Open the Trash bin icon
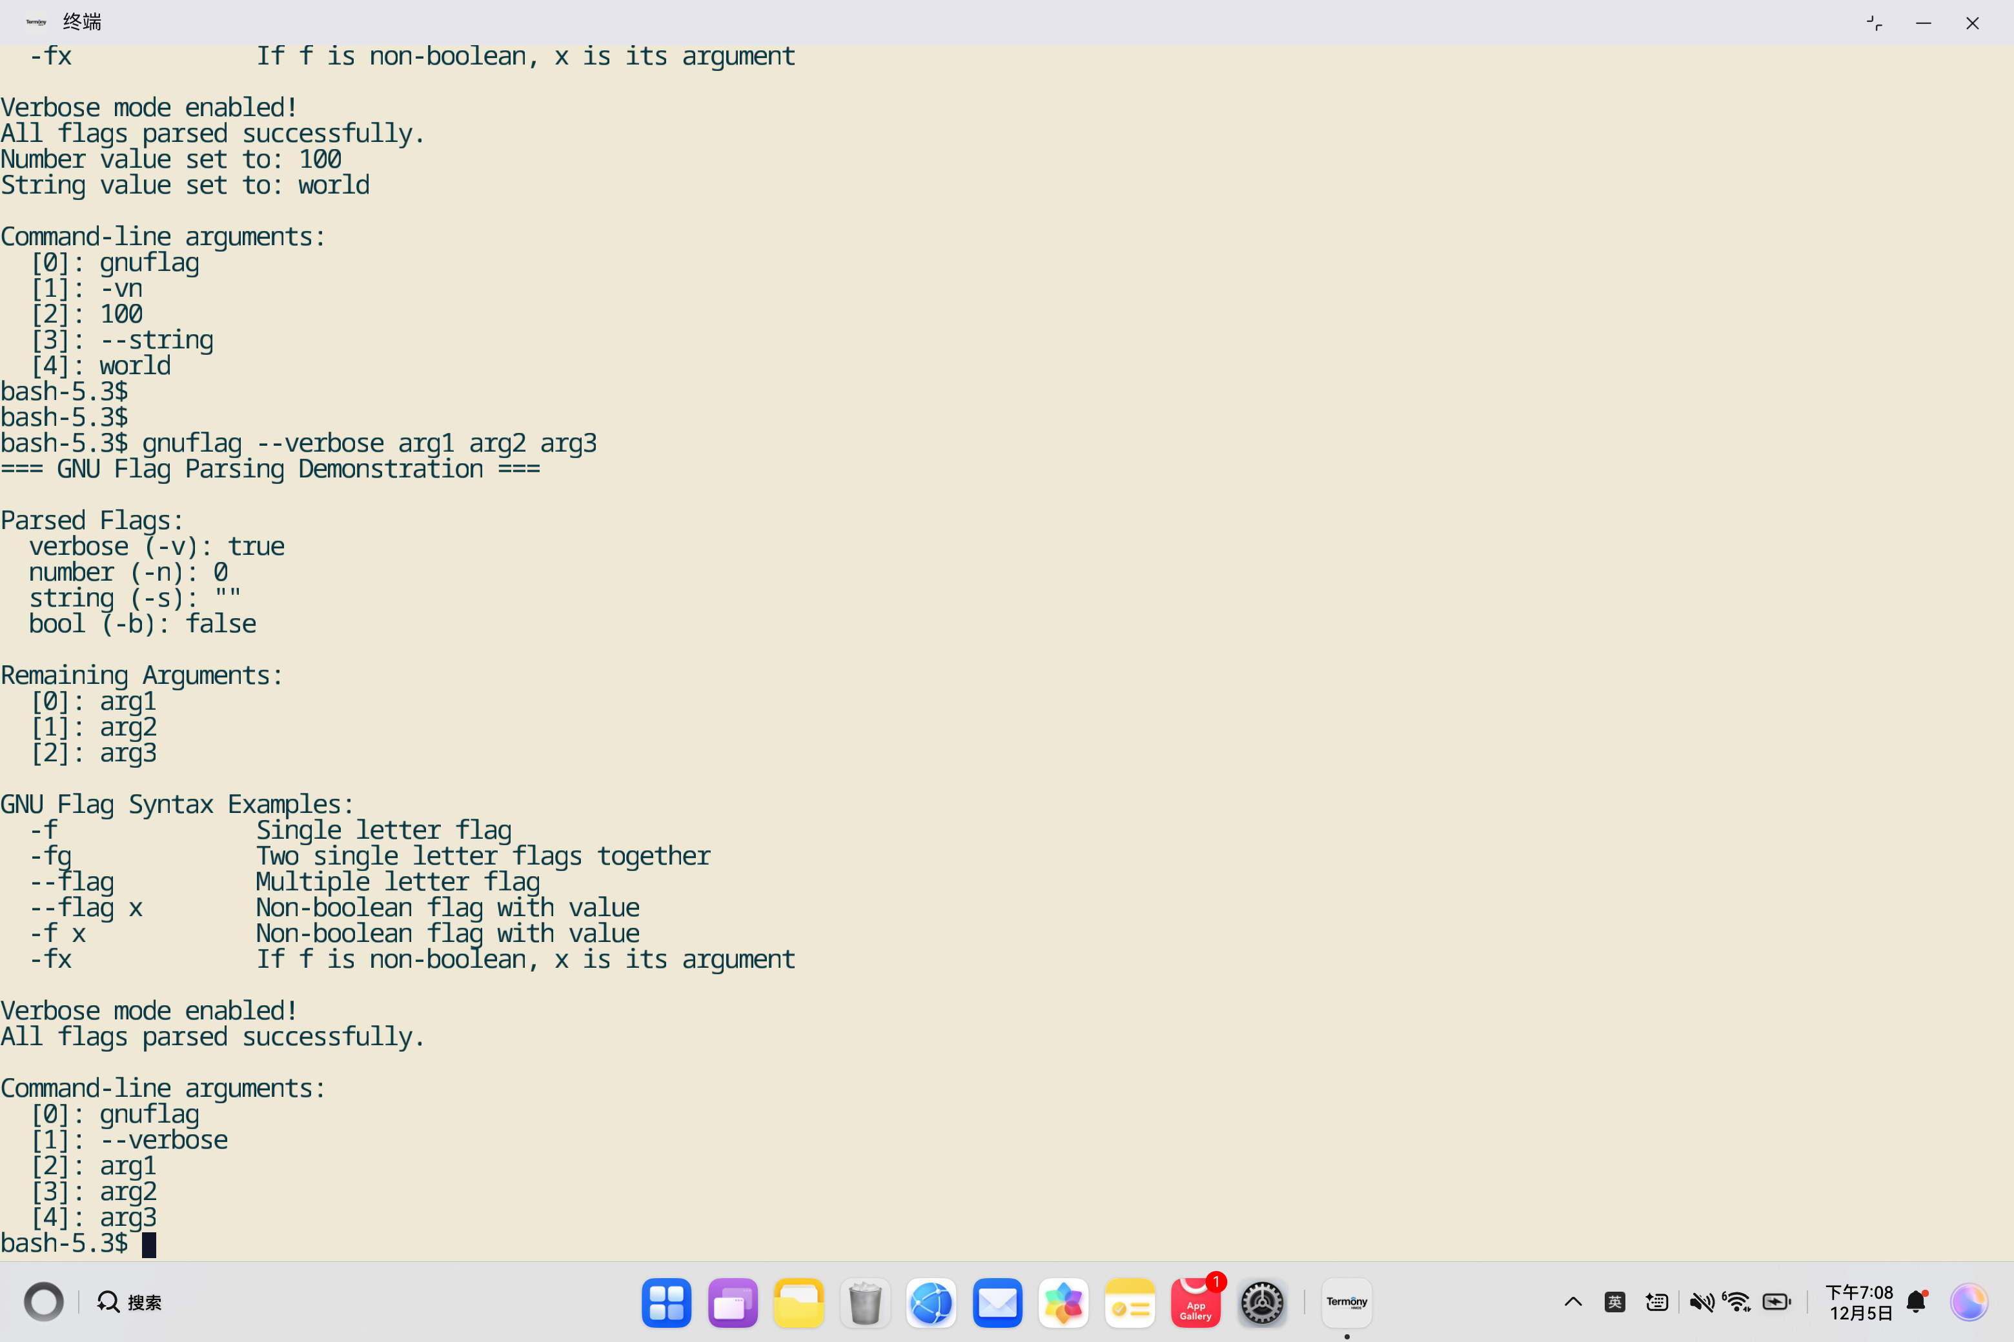2014x1342 pixels. coord(865,1303)
